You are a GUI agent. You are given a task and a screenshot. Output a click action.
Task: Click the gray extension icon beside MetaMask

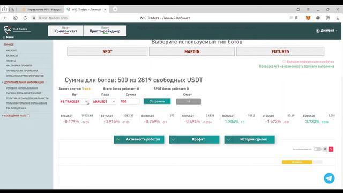tap(318, 18)
